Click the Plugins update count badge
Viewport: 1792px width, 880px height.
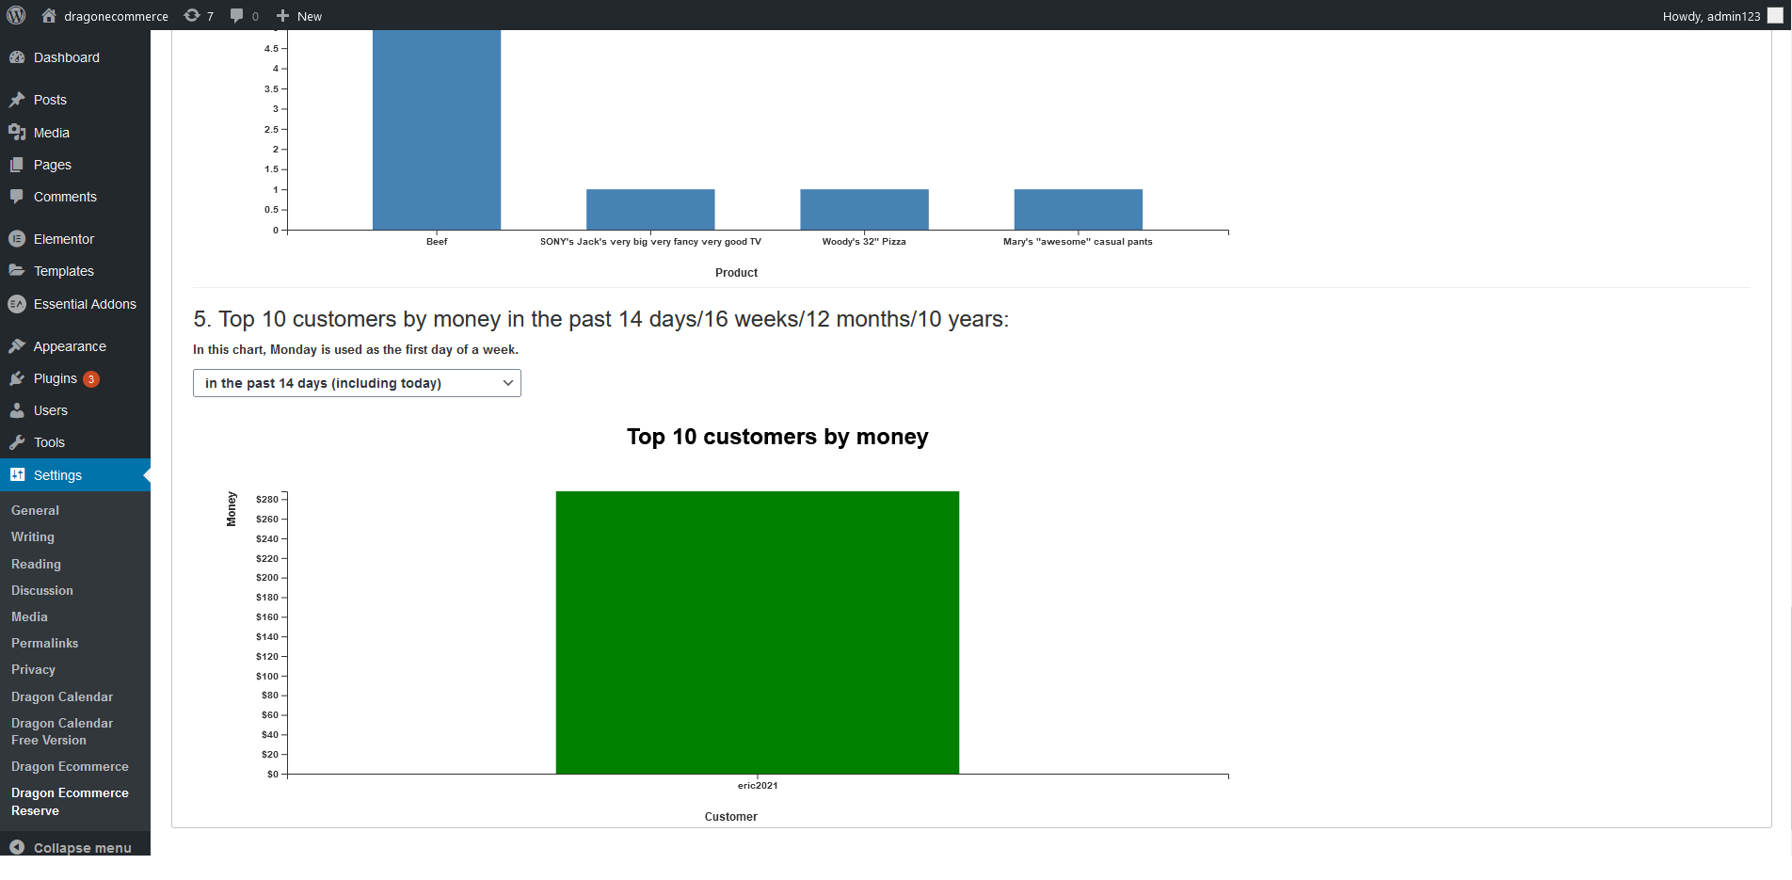click(91, 379)
